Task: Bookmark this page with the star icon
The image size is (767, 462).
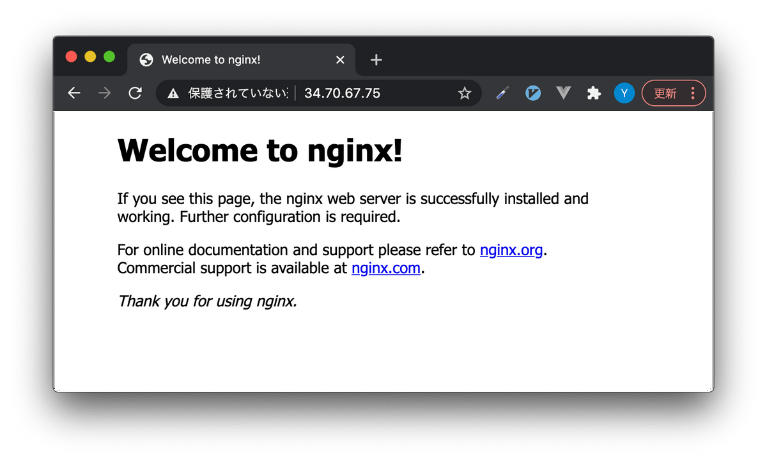Action: tap(465, 94)
